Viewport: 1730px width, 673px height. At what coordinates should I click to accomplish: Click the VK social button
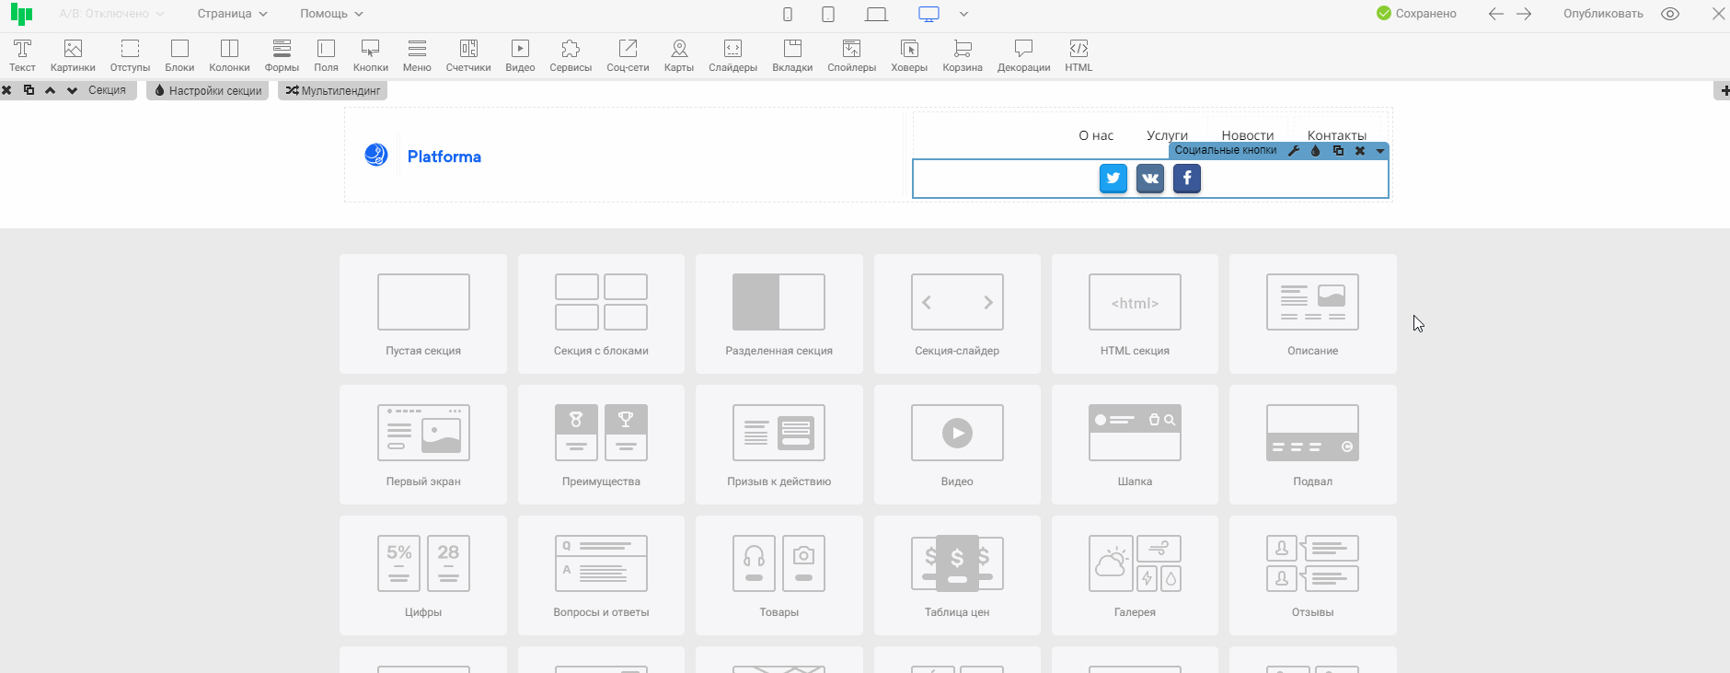coord(1150,179)
